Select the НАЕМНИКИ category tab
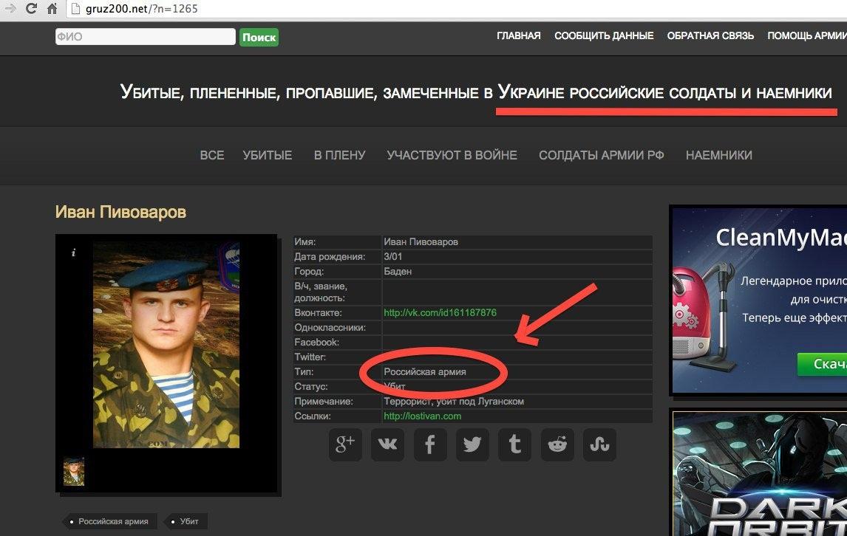Viewport: 847px width, 536px height. 719,156
